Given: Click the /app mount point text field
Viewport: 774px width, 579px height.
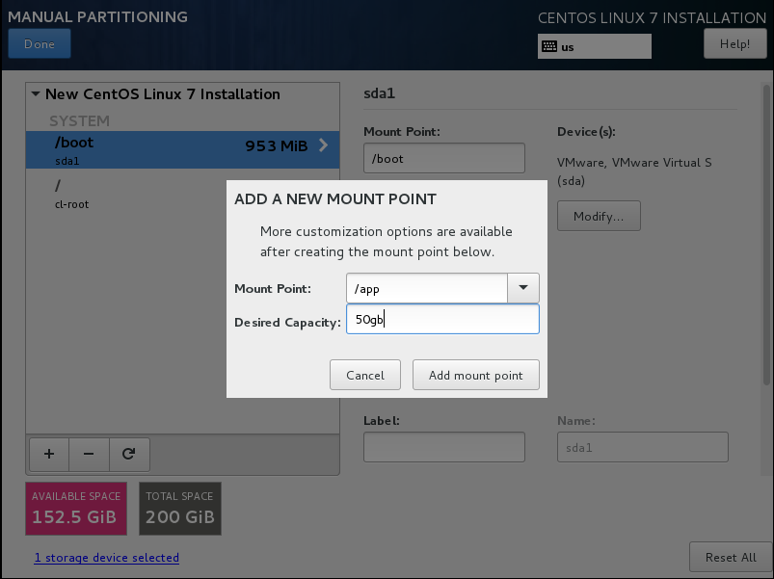Looking at the screenshot, I should [427, 288].
